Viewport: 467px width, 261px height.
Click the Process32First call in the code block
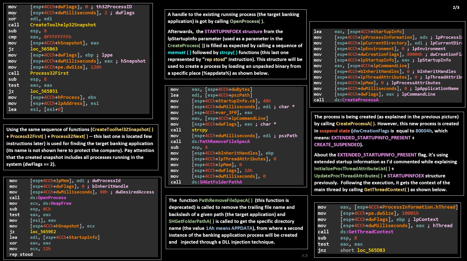click(49, 73)
